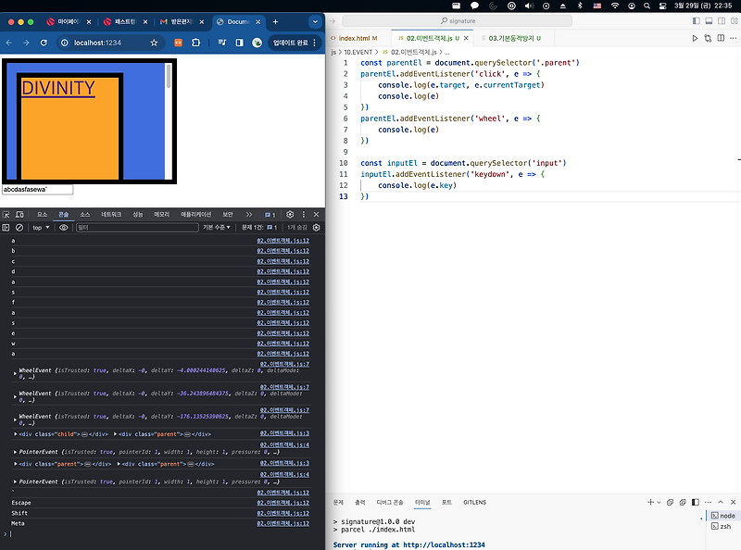Clear the DevTools console
The image size is (741, 550).
tap(19, 227)
